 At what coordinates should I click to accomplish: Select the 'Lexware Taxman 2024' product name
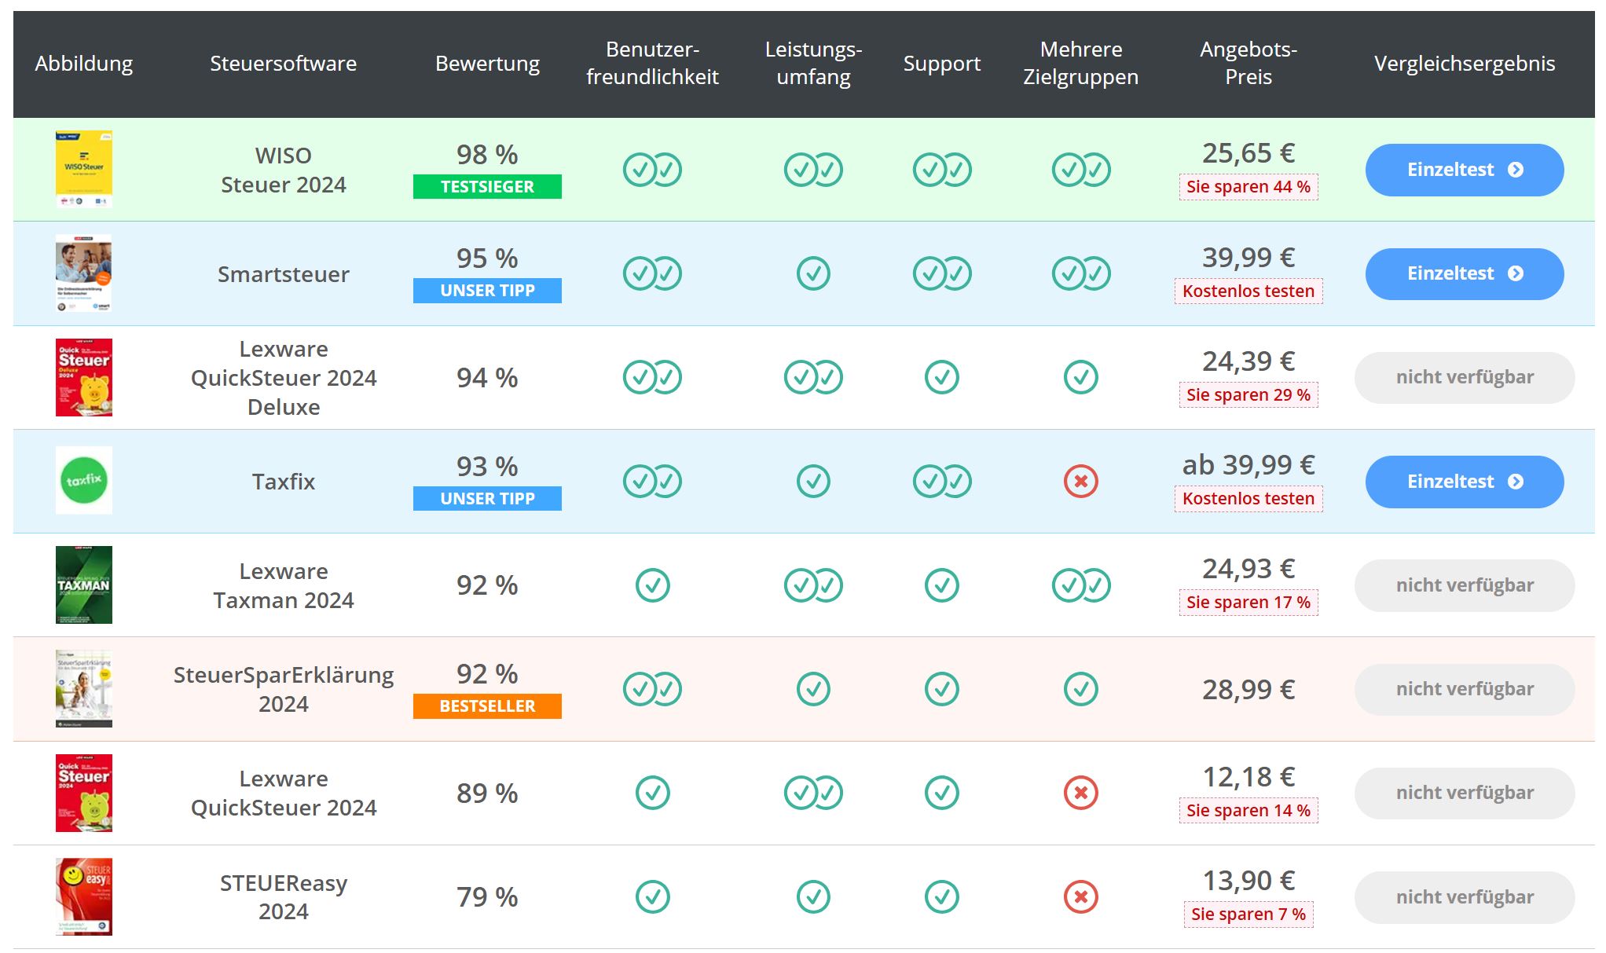(284, 585)
